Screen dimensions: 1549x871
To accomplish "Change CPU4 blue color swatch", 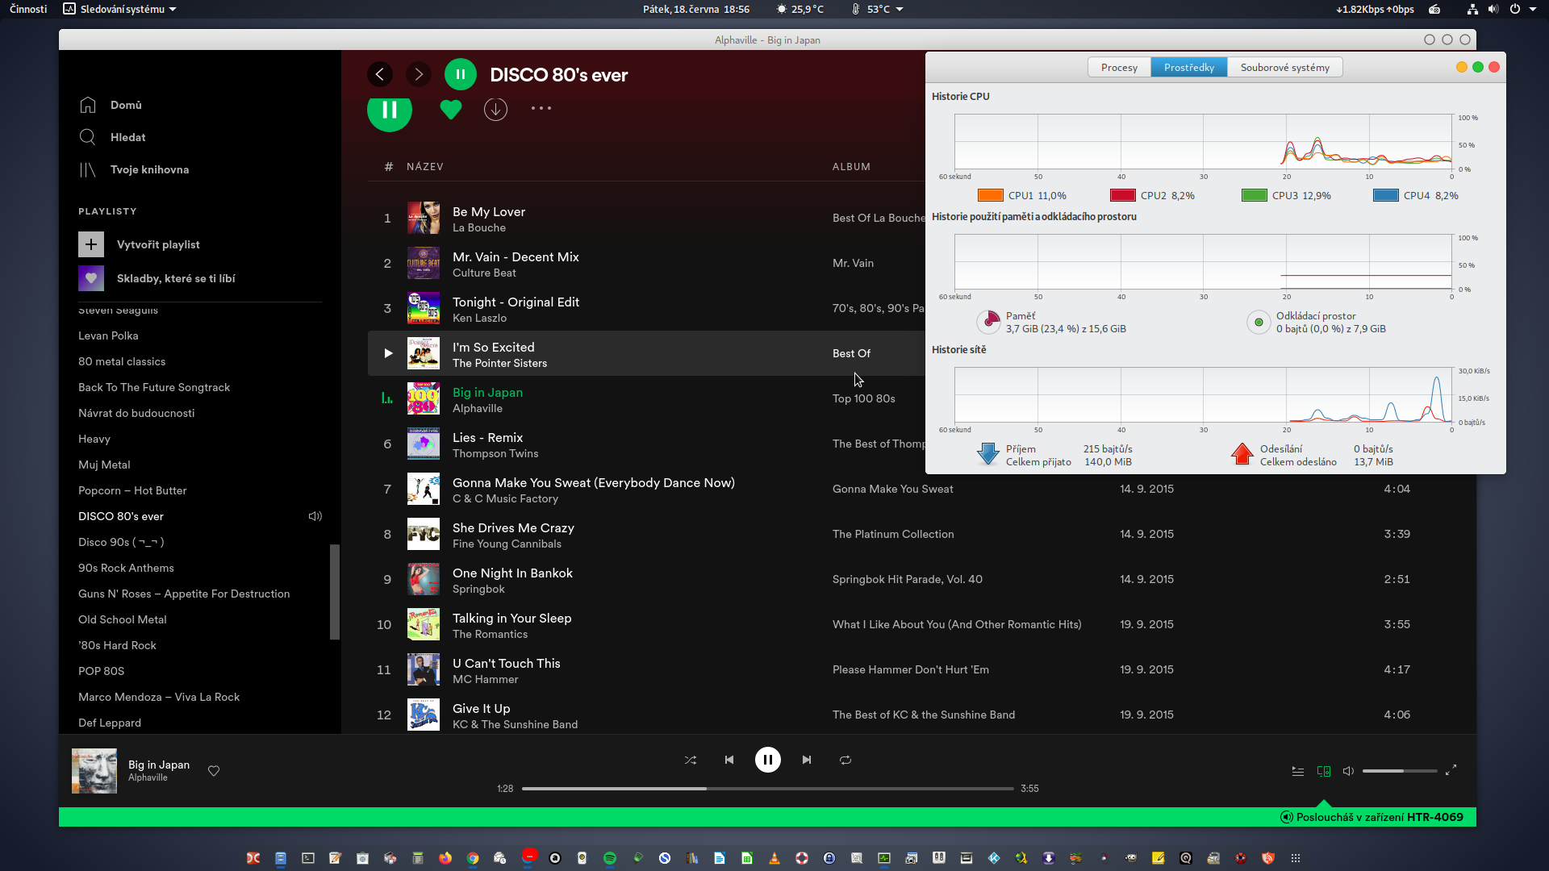I will coord(1386,195).
